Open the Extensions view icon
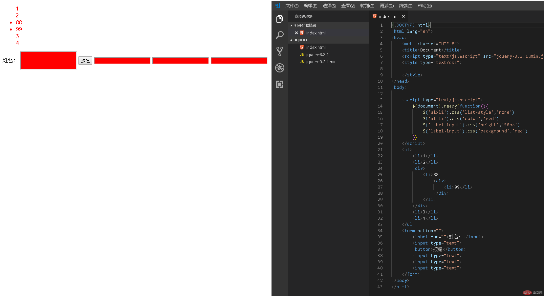This screenshot has height=296, width=544. tap(279, 84)
